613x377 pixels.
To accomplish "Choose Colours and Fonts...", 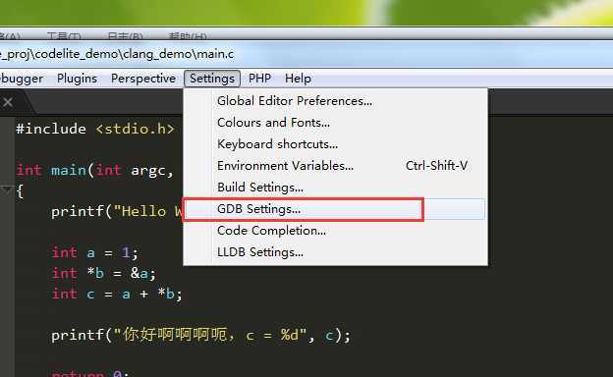I will (x=335, y=123).
